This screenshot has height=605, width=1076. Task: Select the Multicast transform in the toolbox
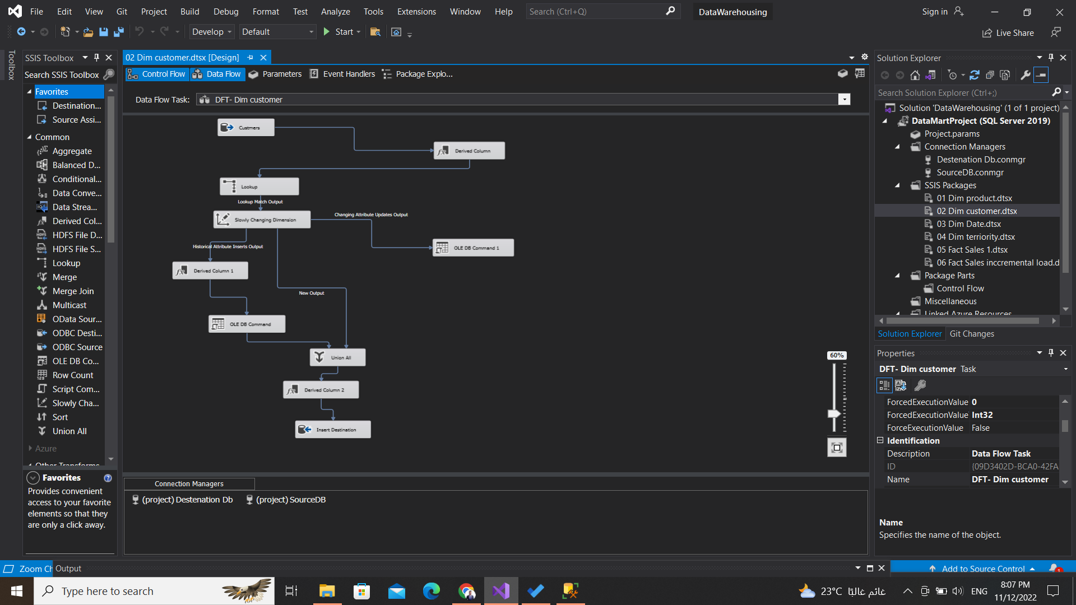(69, 305)
